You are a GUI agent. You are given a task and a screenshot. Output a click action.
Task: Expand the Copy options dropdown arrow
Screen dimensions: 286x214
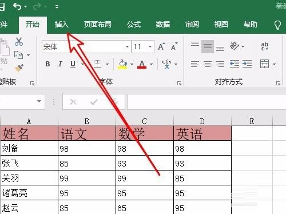tap(29, 56)
